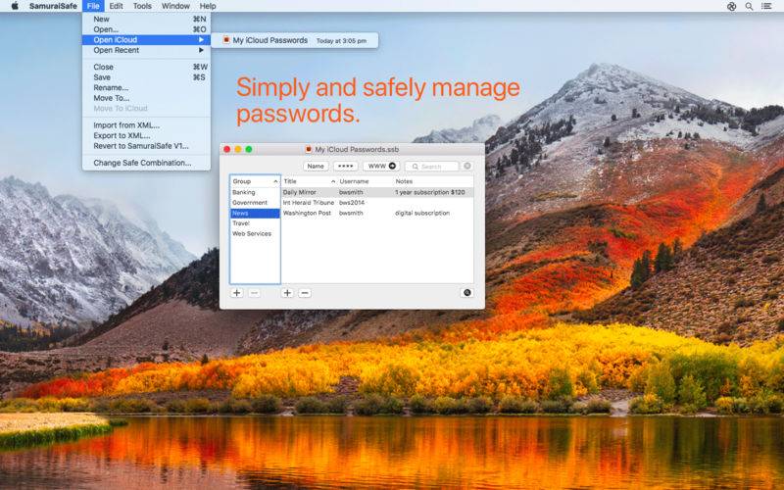Click username bws2014

[352, 203]
